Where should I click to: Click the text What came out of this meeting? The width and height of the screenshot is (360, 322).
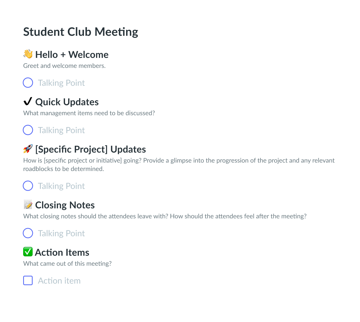coord(68,263)
